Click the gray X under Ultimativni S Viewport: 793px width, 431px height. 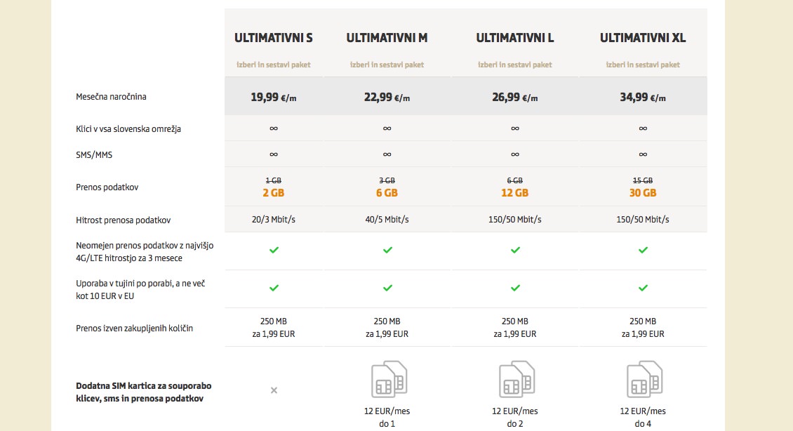[x=274, y=390]
